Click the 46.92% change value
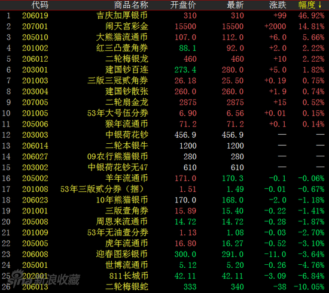The width and height of the screenshot is (329, 293). click(x=312, y=16)
